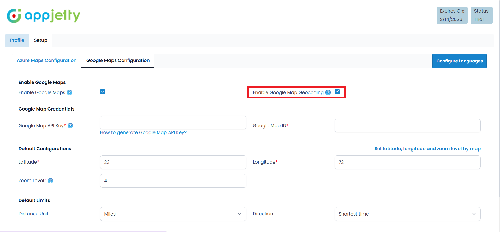Click help icon next to Google Map API Key

pyautogui.click(x=70, y=126)
